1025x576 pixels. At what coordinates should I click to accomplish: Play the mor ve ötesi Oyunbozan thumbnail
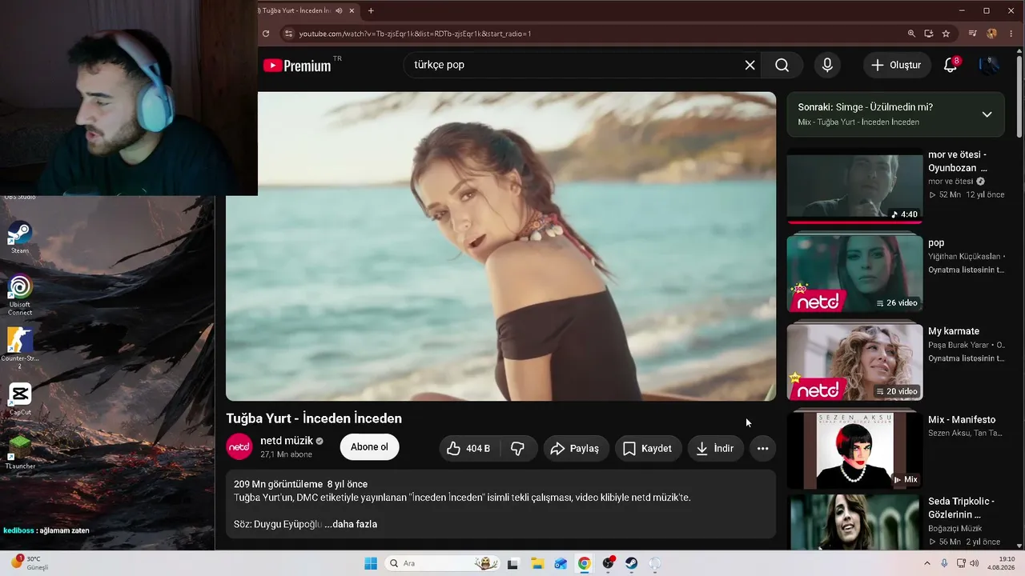point(854,185)
